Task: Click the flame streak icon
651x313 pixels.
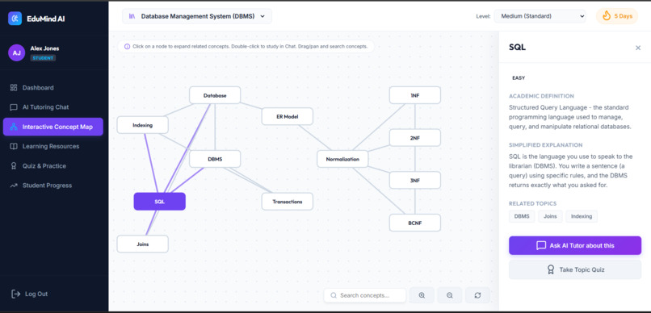Action: (x=607, y=16)
